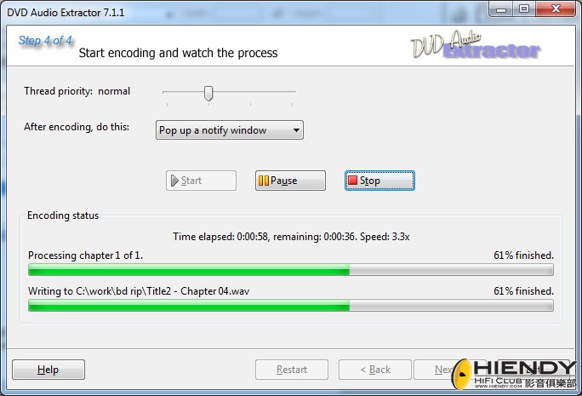
Task: Minimize the DVD Audio Extractor window
Action: (501, 9)
